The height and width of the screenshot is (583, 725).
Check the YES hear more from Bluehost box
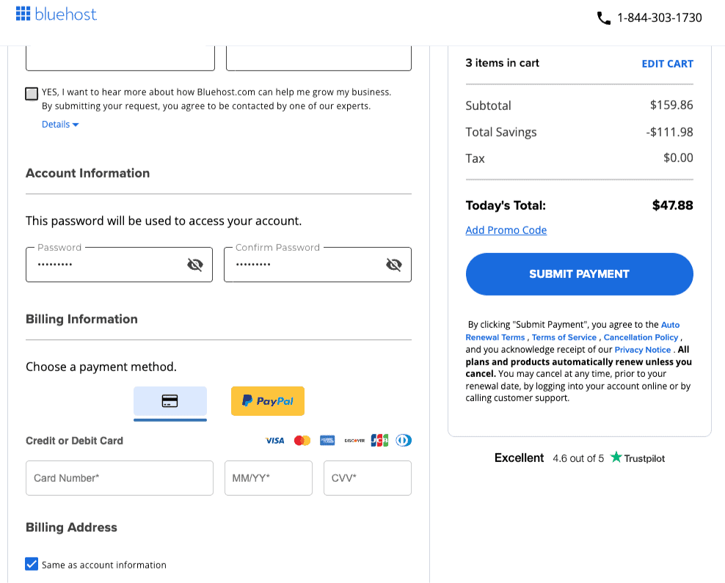pos(32,93)
